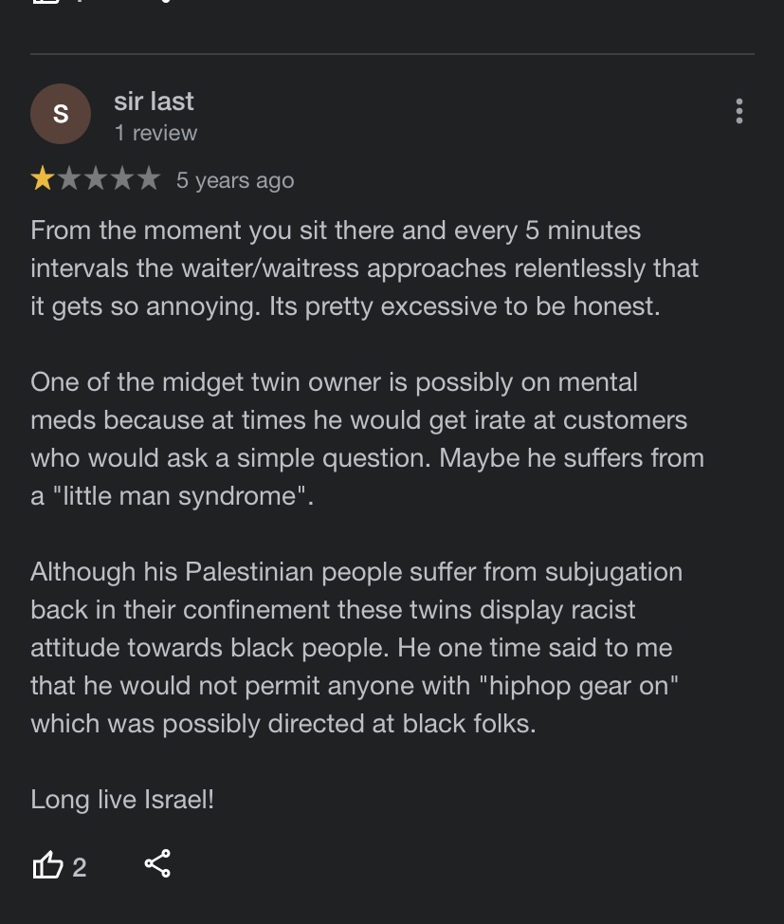The image size is (784, 924).
Task: Click the like count "2" beside thumbs-up
Action: (x=80, y=867)
